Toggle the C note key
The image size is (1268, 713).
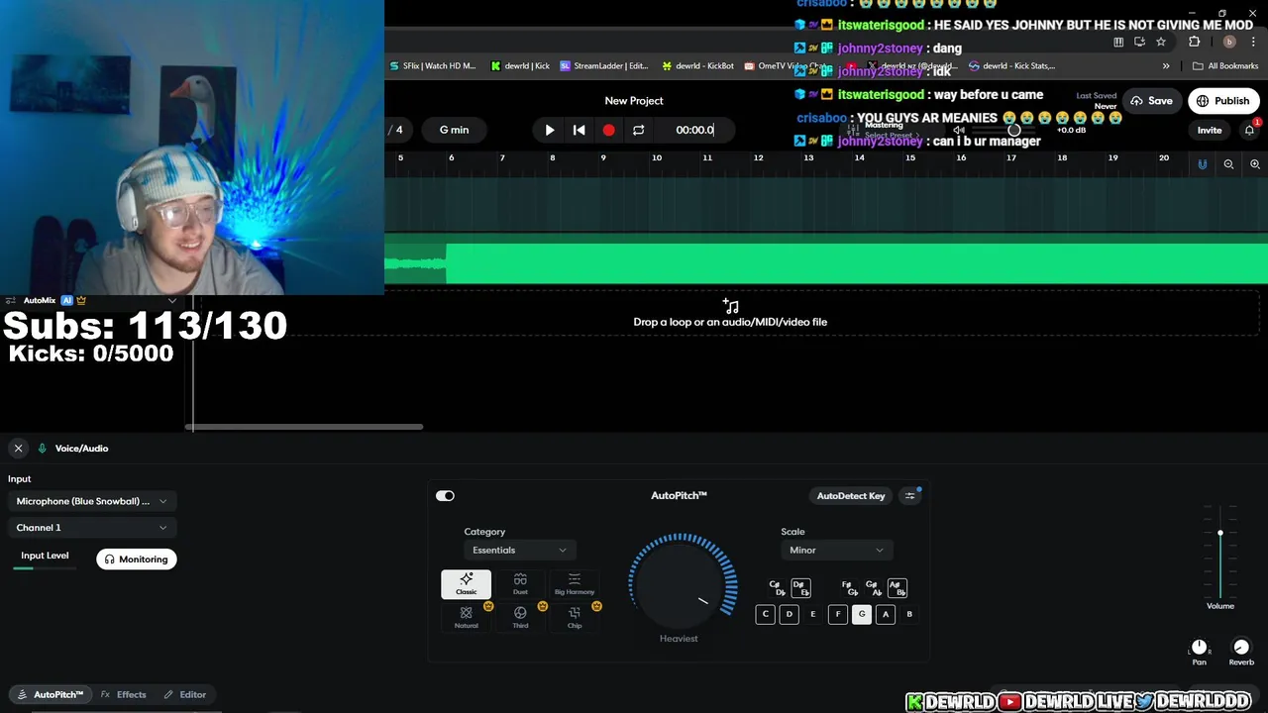pyautogui.click(x=765, y=614)
